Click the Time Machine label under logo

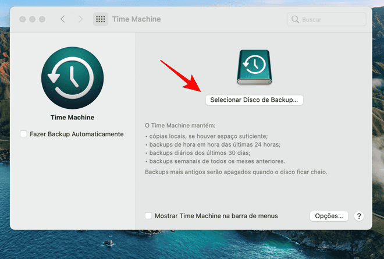[73, 118]
